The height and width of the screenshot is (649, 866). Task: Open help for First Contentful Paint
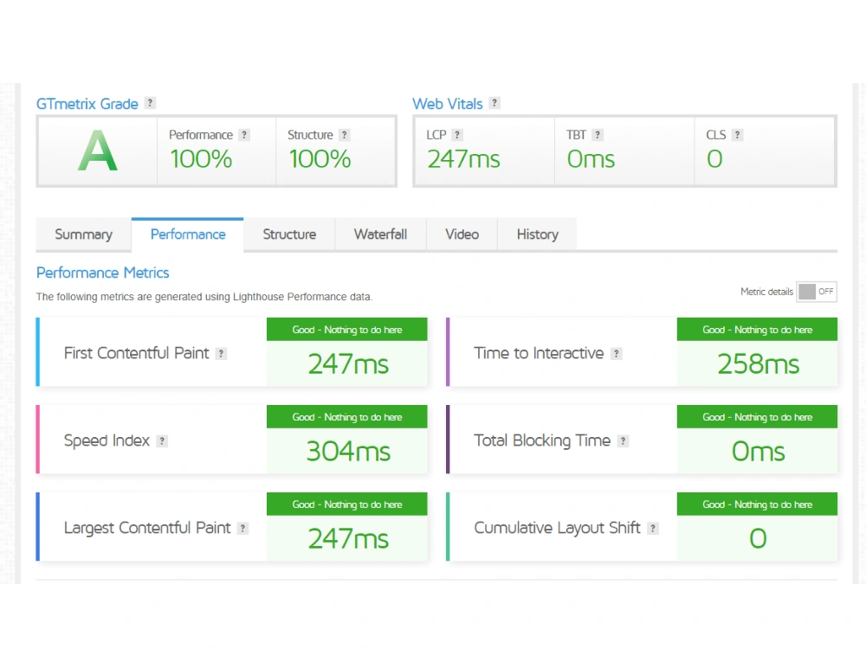[x=221, y=354]
